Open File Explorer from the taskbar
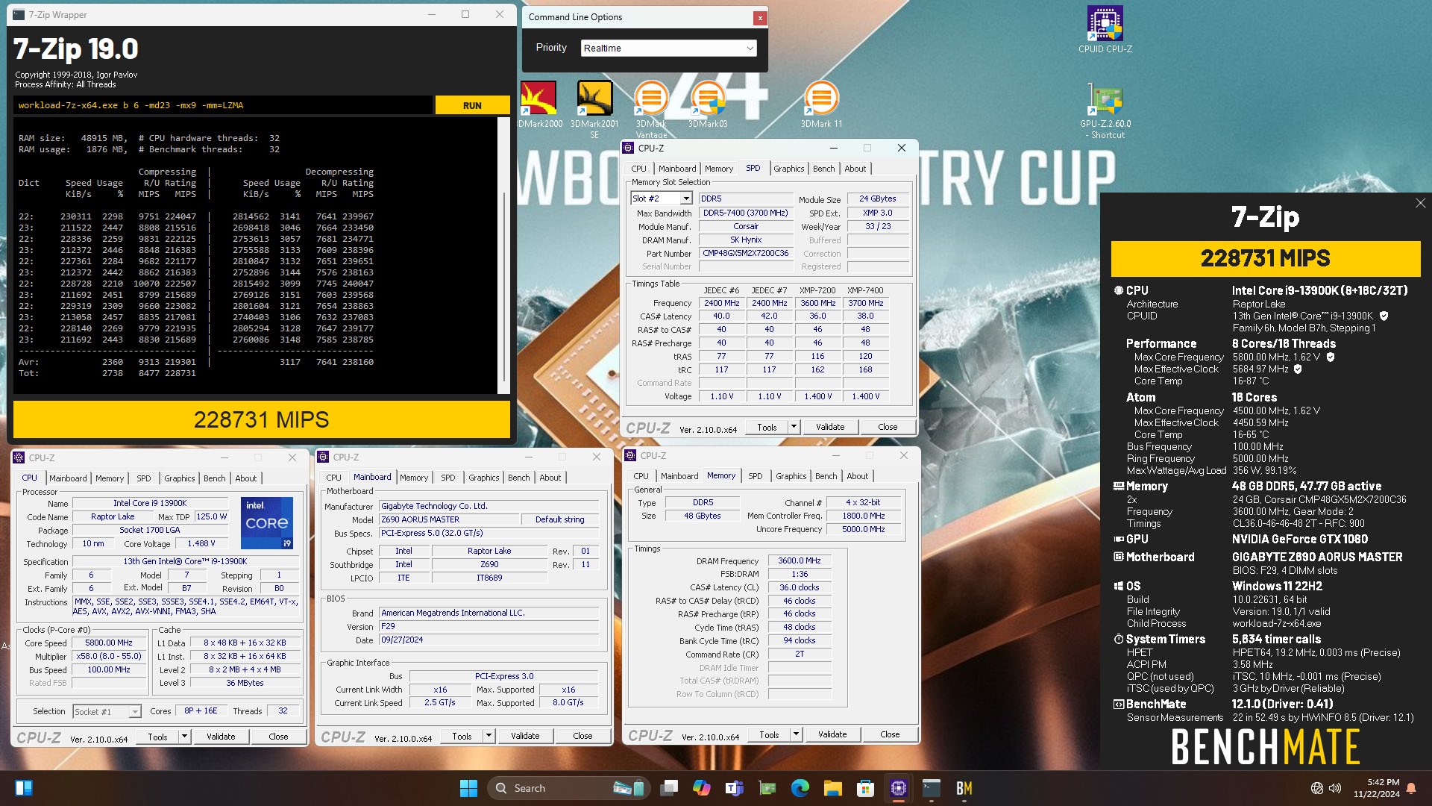Image resolution: width=1432 pixels, height=806 pixels. [x=833, y=788]
